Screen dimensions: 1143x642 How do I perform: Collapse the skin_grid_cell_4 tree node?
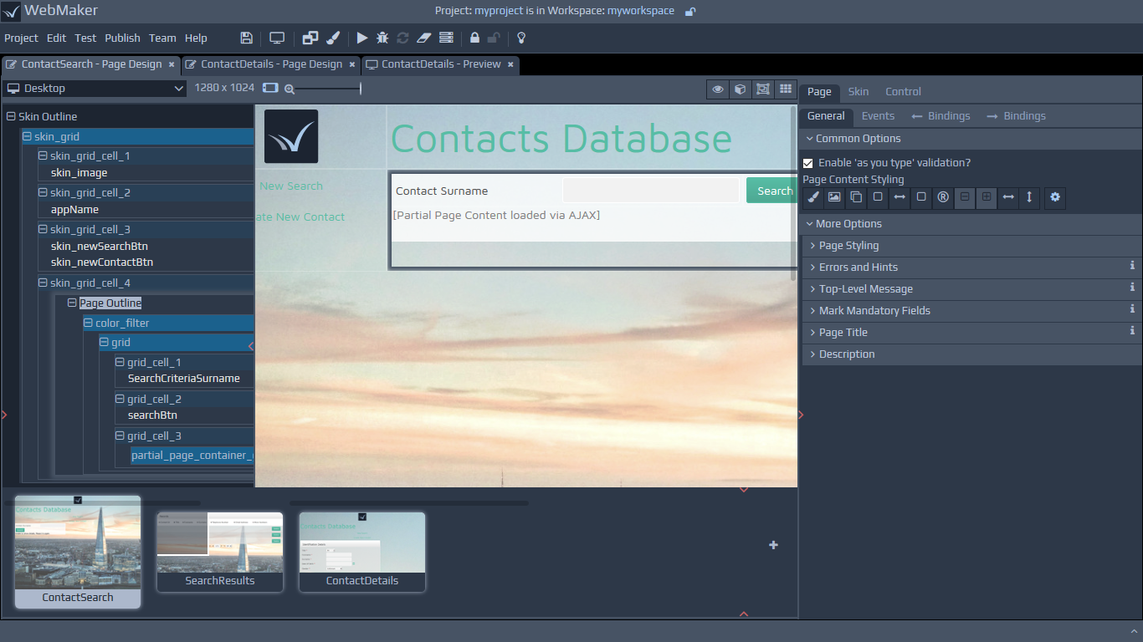44,283
